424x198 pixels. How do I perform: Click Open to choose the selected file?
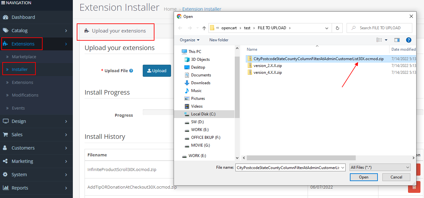pos(364,177)
